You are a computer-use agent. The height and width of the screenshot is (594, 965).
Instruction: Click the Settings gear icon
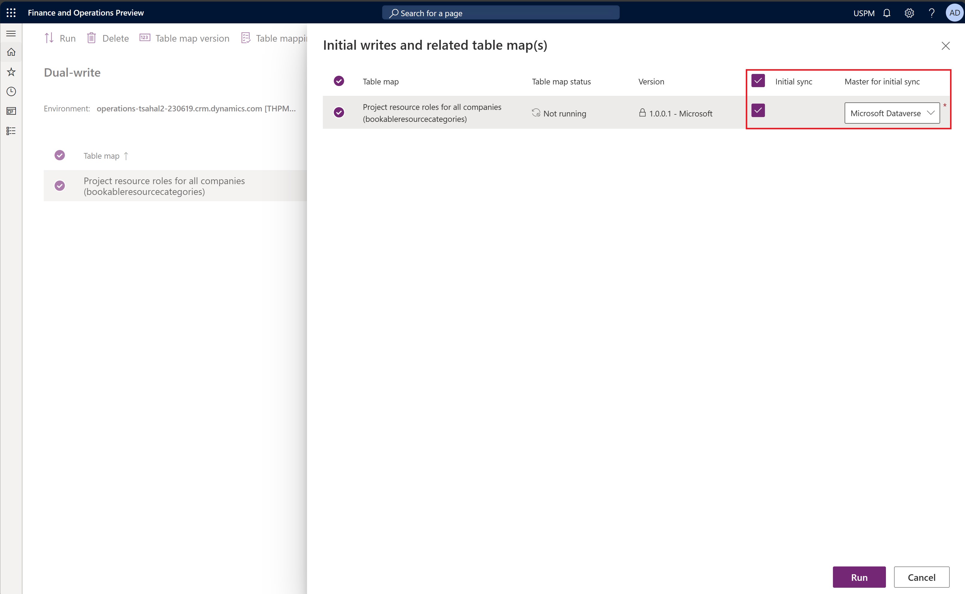[909, 13]
